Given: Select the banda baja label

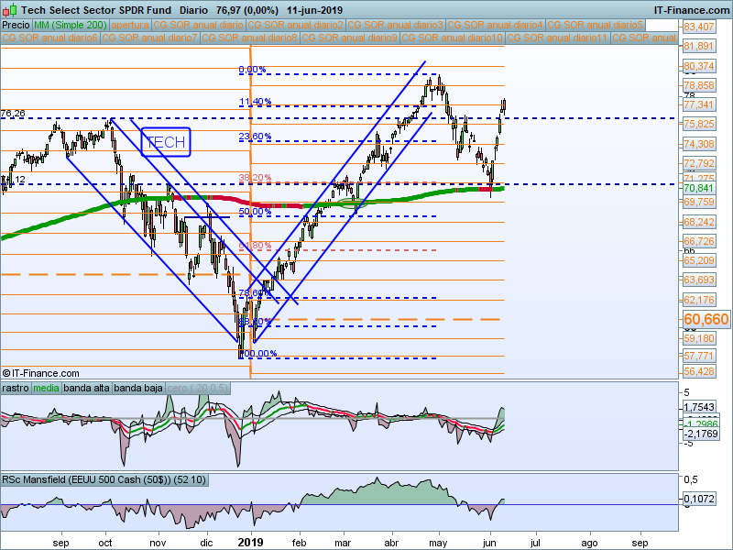Looking at the screenshot, I should pyautogui.click(x=138, y=388).
